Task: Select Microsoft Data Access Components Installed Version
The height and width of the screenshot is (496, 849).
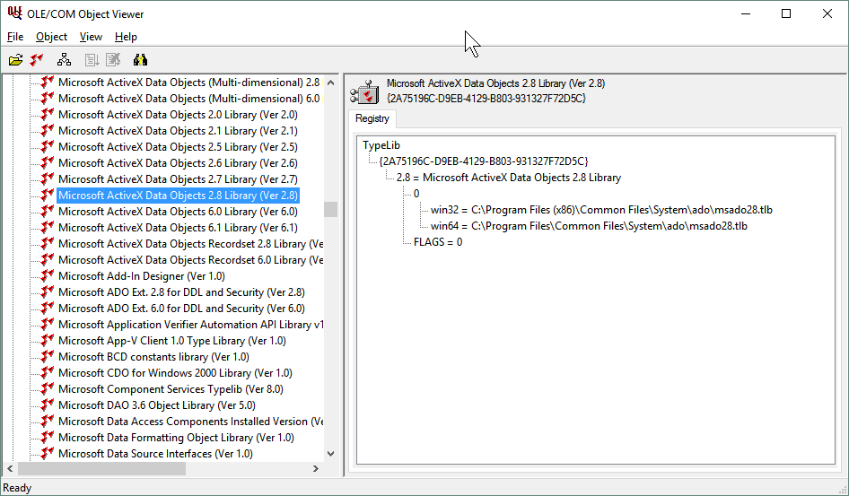Action: [190, 422]
